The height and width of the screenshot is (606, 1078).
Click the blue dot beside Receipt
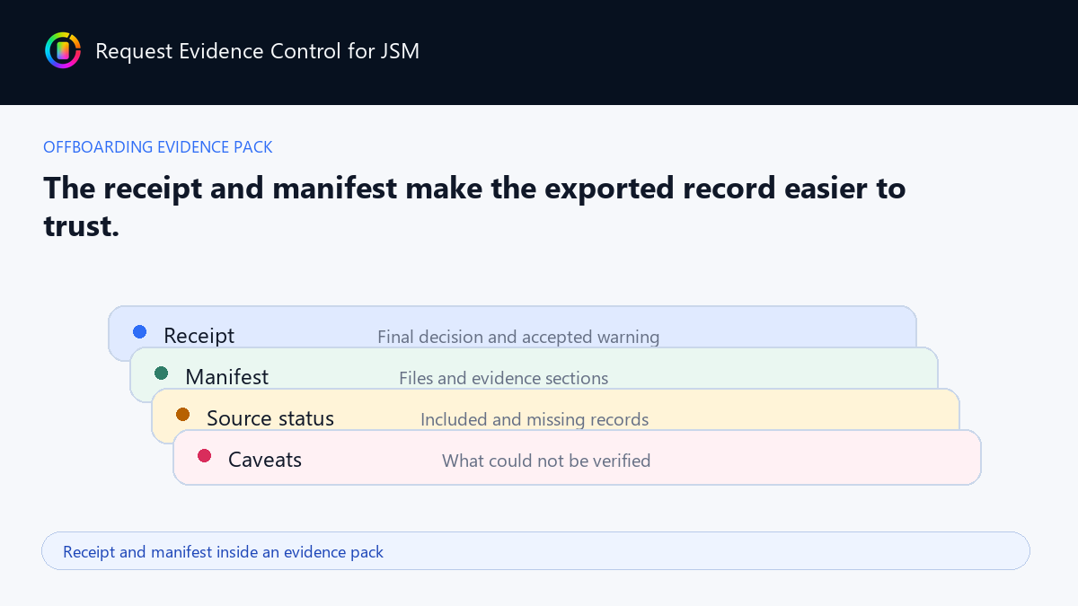[140, 332]
